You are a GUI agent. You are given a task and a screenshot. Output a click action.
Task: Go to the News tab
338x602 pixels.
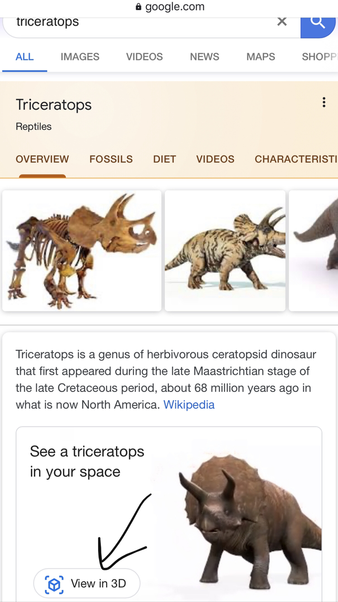tap(204, 57)
